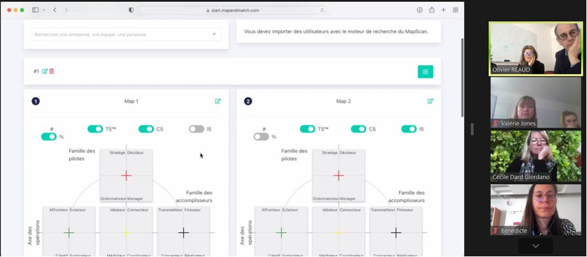Click the green plus add button
The image size is (587, 257).
425,72
